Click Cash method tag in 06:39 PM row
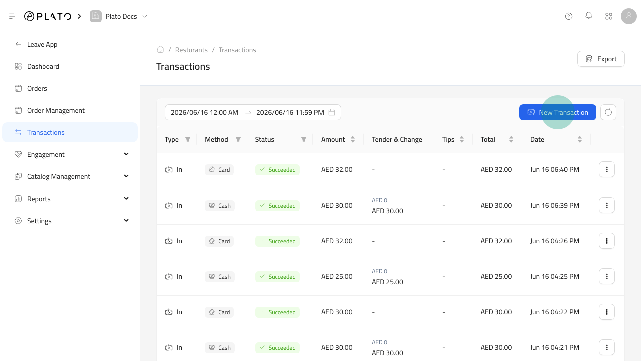 pos(220,206)
